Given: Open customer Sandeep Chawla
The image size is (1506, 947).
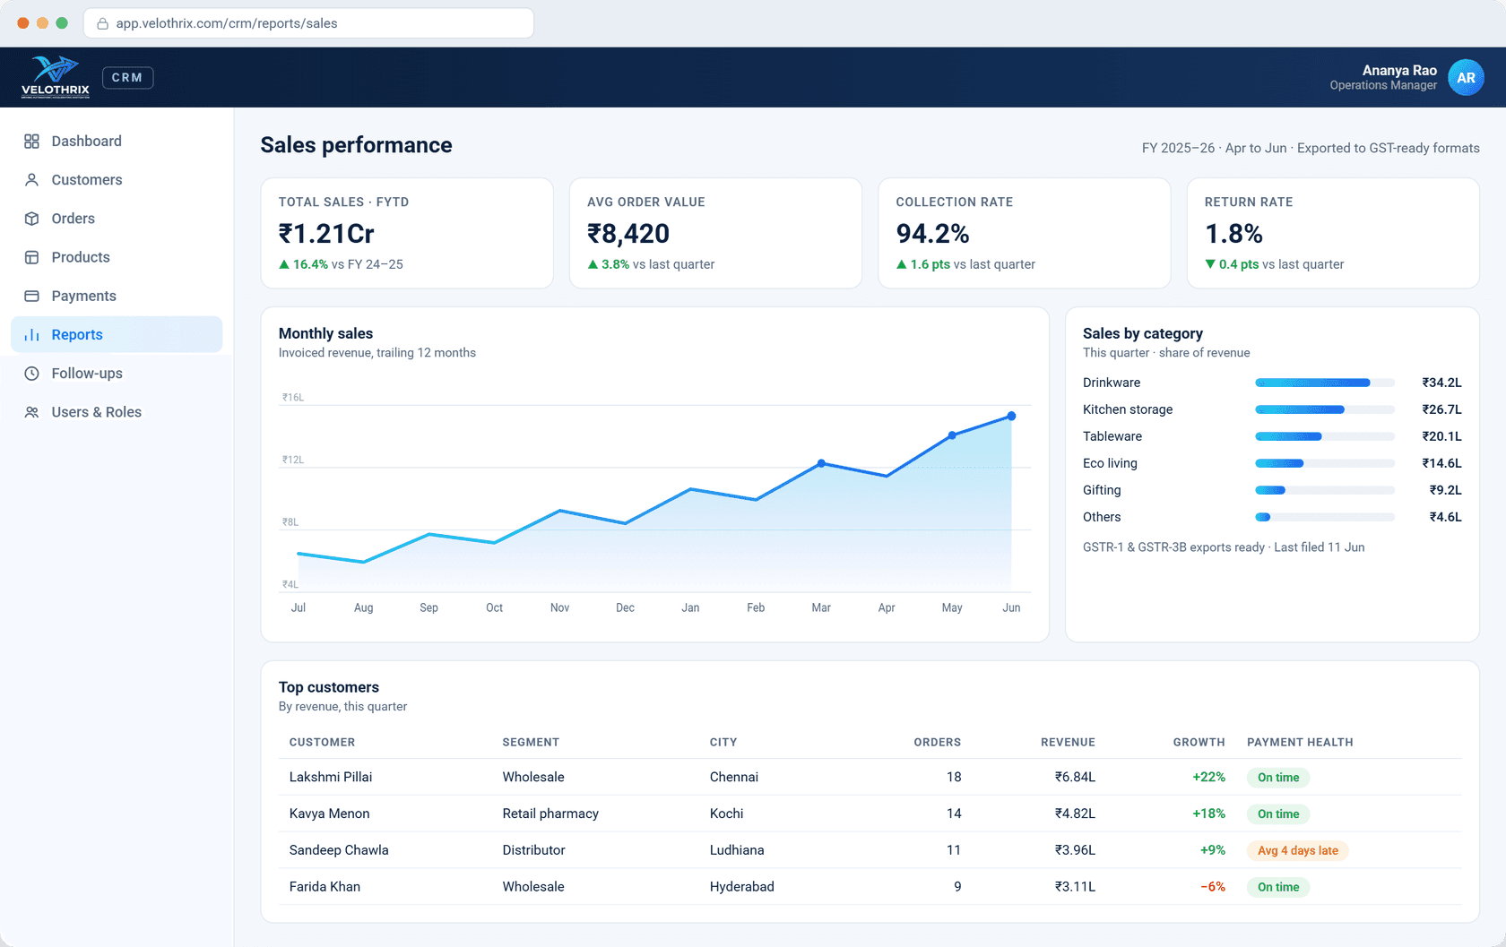Looking at the screenshot, I should click(339, 850).
